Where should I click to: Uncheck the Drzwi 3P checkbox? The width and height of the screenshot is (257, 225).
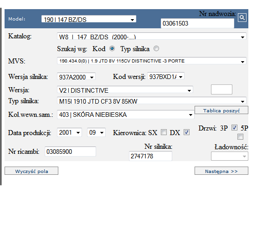coord(234,127)
